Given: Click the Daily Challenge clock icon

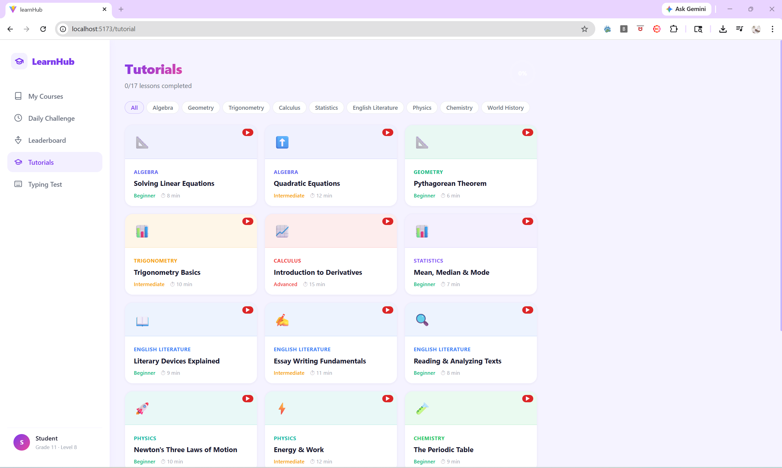Looking at the screenshot, I should [18, 118].
